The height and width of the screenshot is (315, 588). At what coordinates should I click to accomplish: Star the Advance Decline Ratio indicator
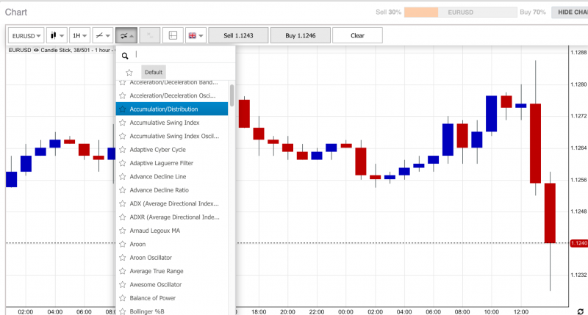click(x=122, y=190)
